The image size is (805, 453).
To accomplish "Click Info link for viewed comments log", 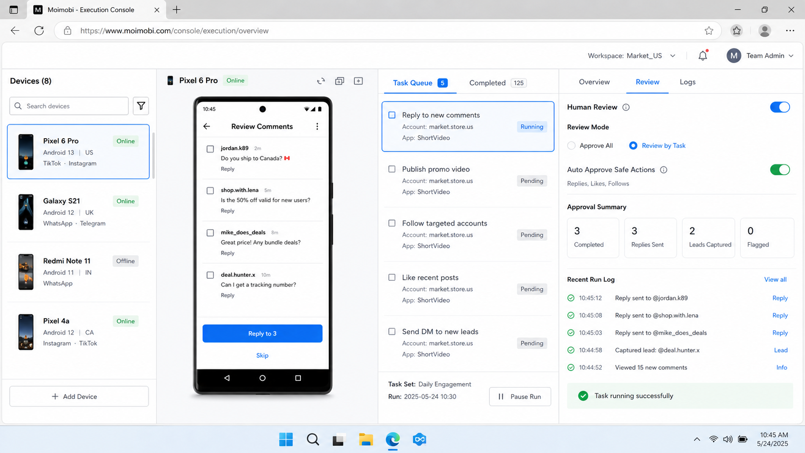I will pos(781,368).
